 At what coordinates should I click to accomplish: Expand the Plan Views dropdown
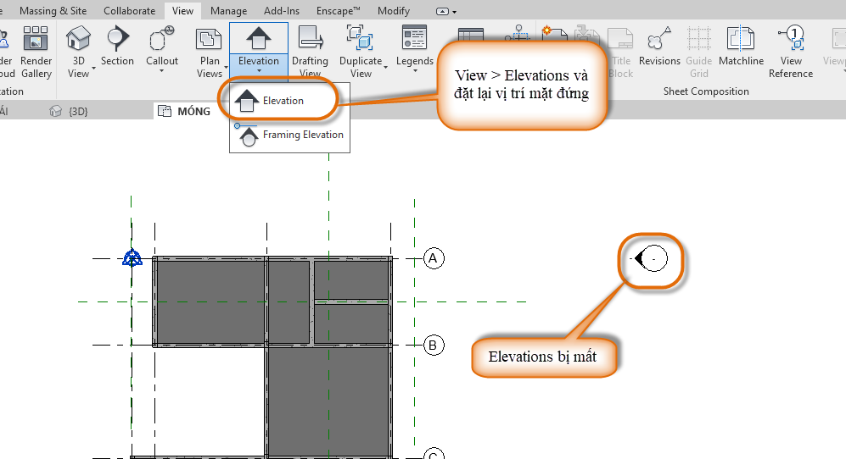[x=209, y=68]
